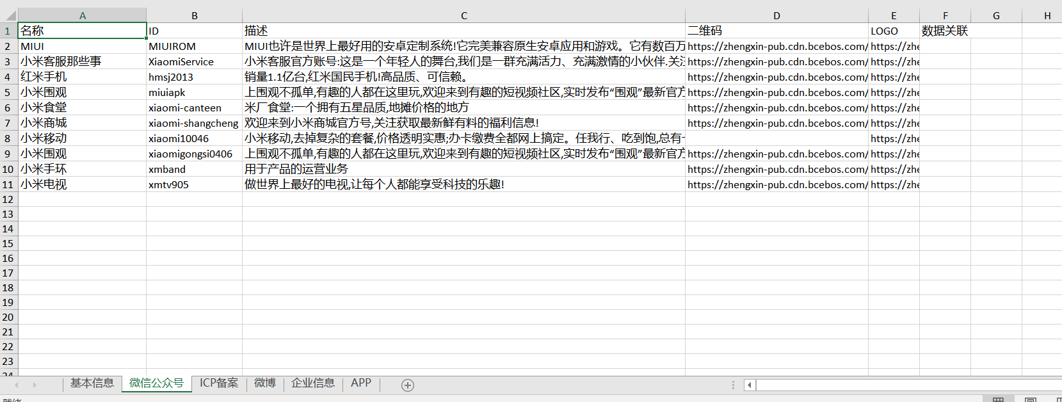The image size is (1062, 402).
Task: Switch to the 基本信息 sheet tab
Action: (x=92, y=383)
